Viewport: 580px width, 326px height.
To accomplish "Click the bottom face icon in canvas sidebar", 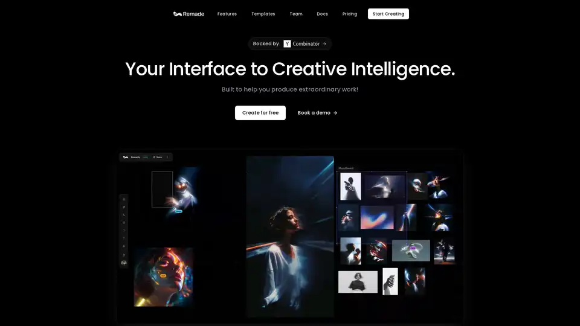I will pyautogui.click(x=124, y=263).
